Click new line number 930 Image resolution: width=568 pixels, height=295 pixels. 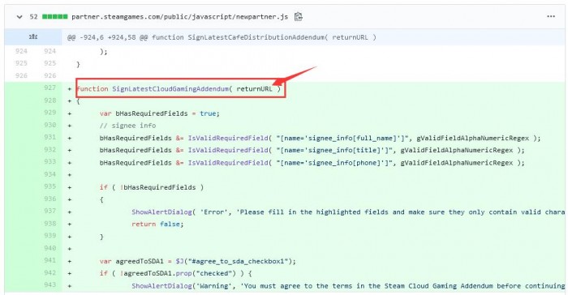click(50, 125)
